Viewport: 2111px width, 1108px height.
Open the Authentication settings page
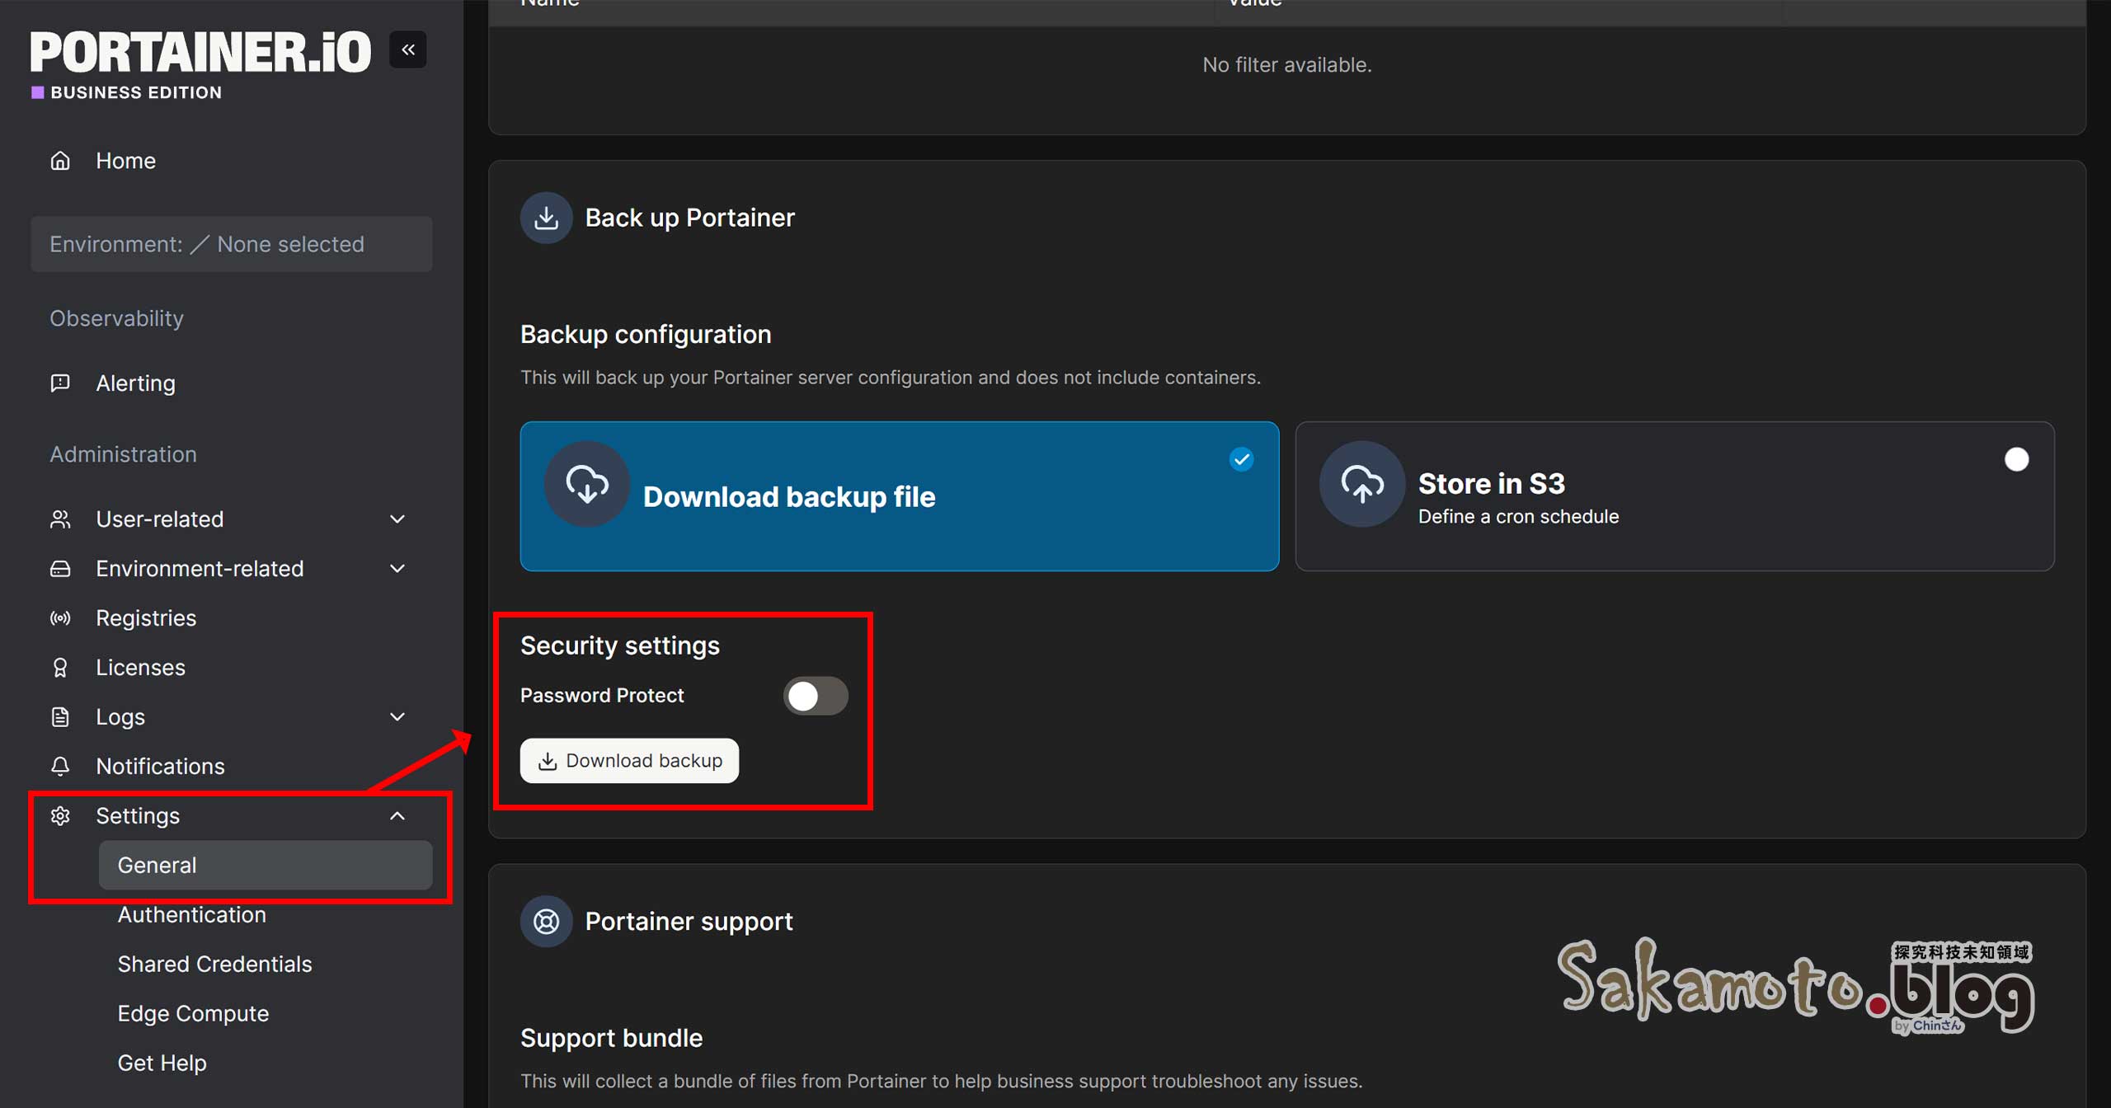191,914
